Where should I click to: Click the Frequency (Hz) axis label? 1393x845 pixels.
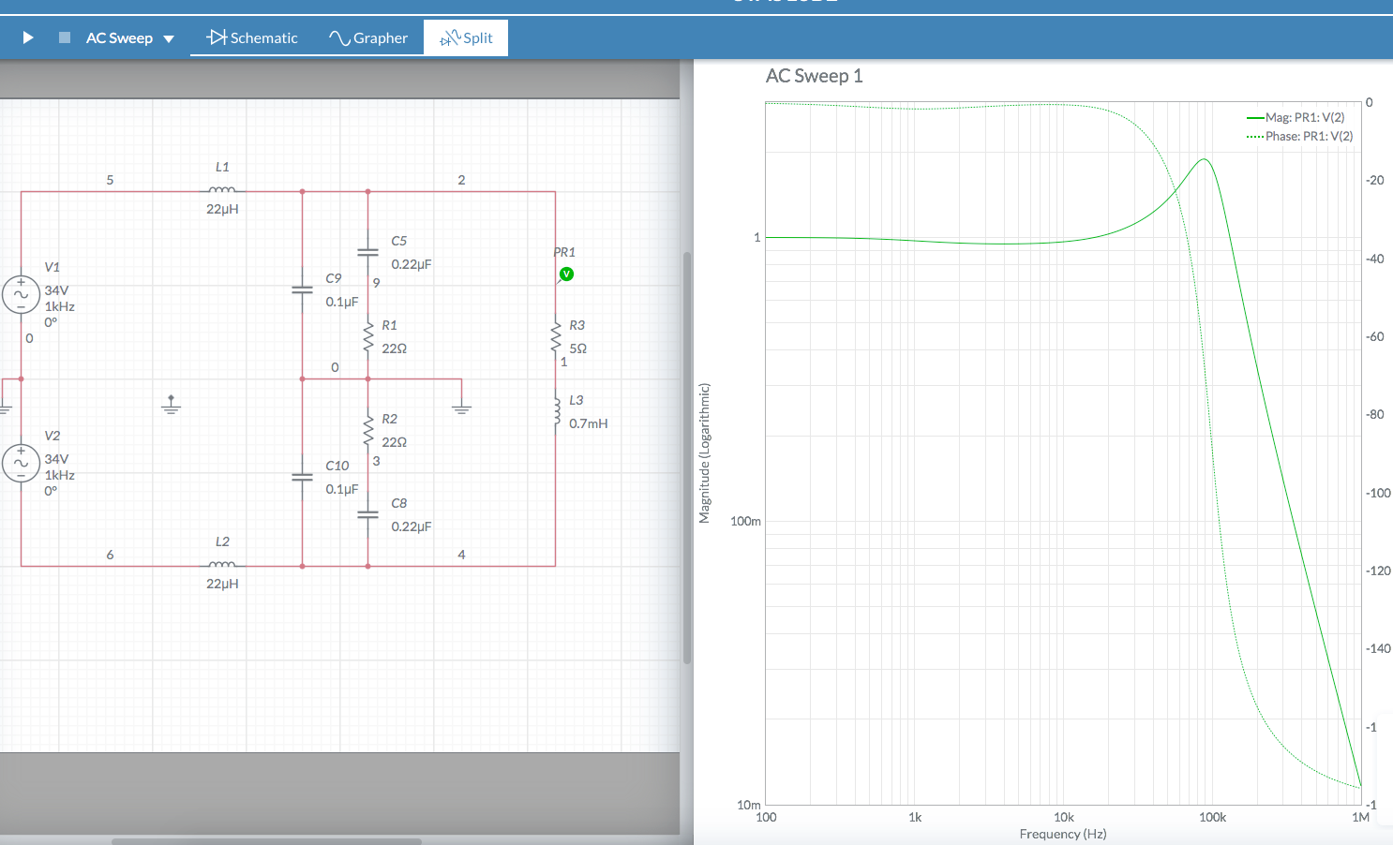coord(1063,834)
